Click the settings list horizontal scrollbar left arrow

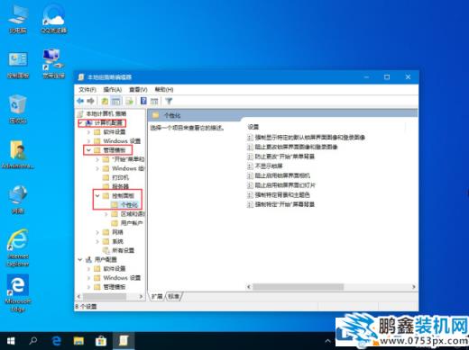pos(249,287)
